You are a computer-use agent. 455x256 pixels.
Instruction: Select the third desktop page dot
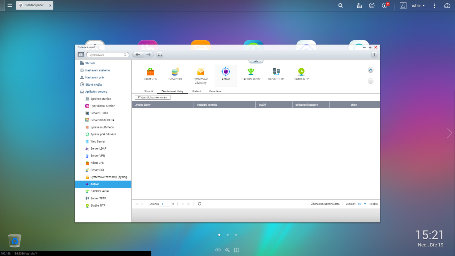236,235
